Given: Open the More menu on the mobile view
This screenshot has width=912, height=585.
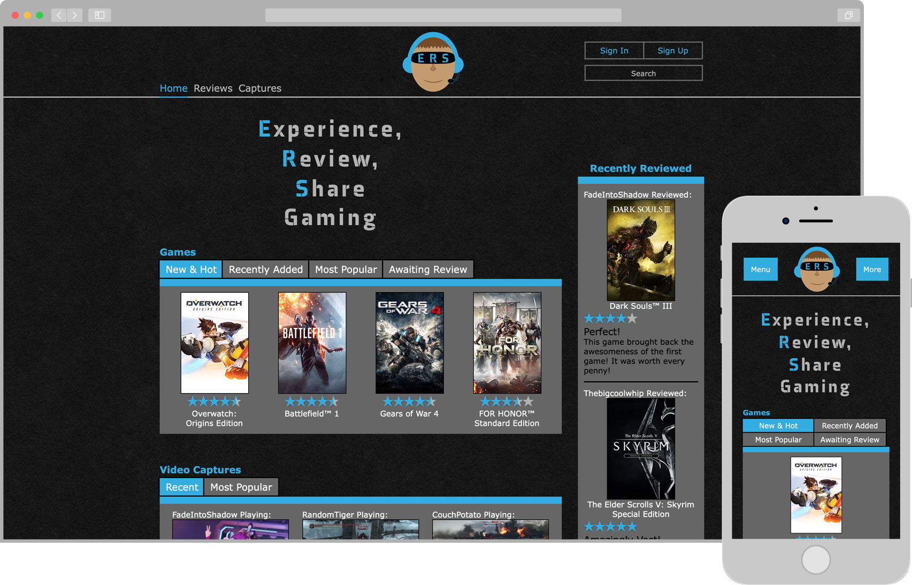Looking at the screenshot, I should pyautogui.click(x=872, y=270).
